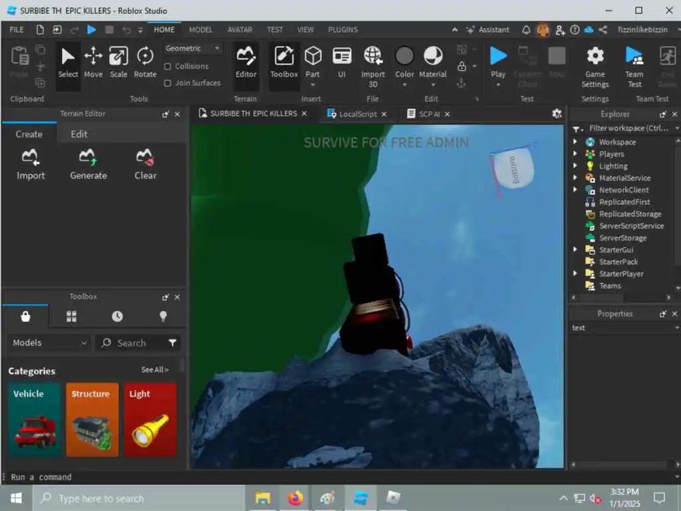681x511 pixels.
Task: Choose the Scale tool
Action: pyautogui.click(x=118, y=63)
